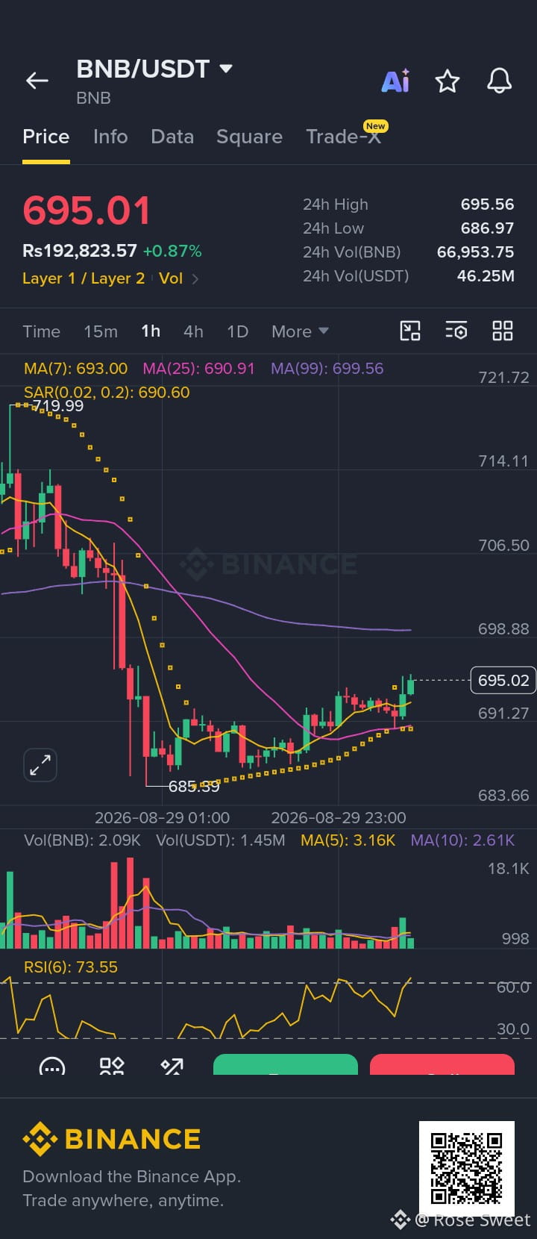Open the arrow-and-slash bottom bar icon

172,1066
